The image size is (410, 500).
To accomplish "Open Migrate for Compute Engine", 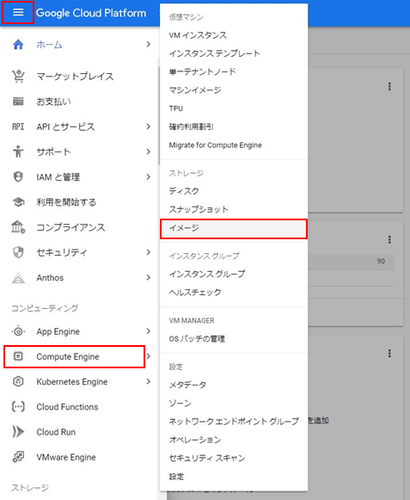I will (x=234, y=145).
